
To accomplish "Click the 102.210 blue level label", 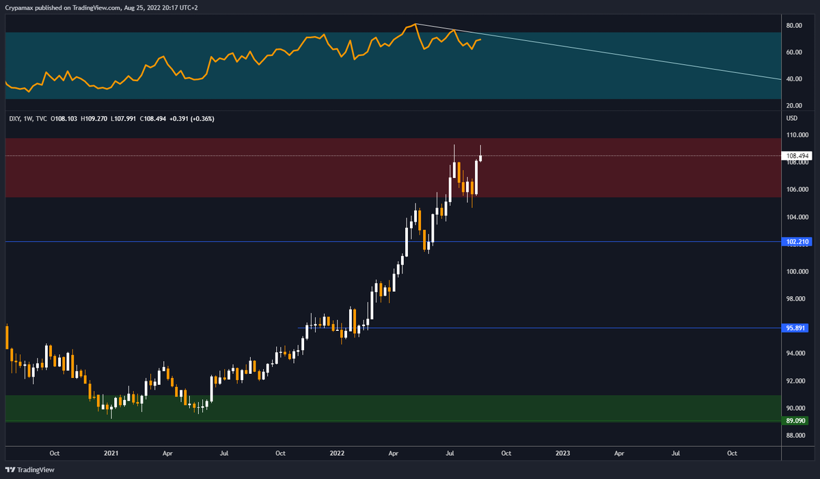I will (797, 242).
